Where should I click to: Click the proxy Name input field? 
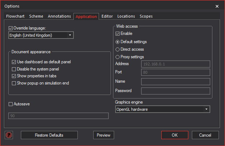(176, 82)
